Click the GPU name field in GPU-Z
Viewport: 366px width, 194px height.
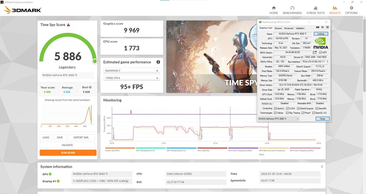(292, 34)
